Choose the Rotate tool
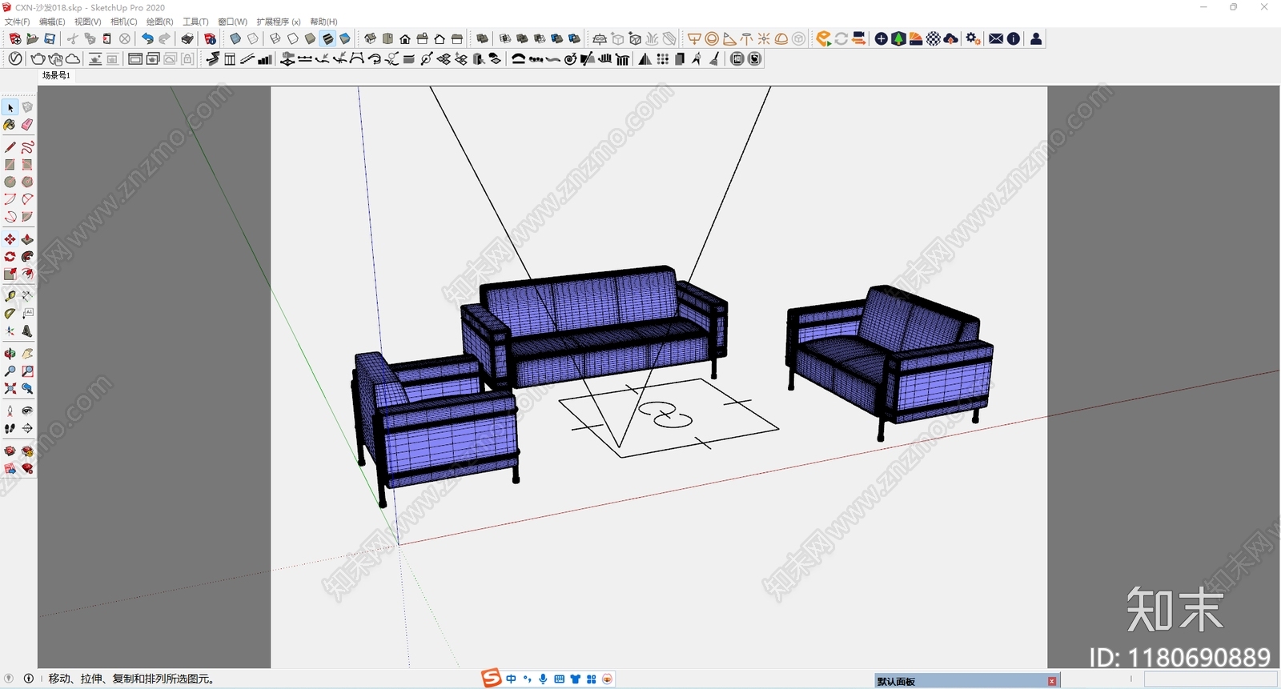1281x689 pixels. (10, 257)
